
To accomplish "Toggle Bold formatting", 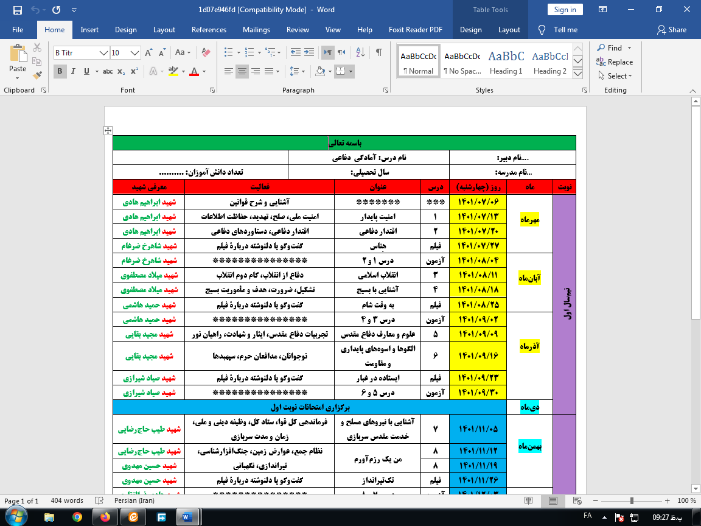I will point(60,71).
